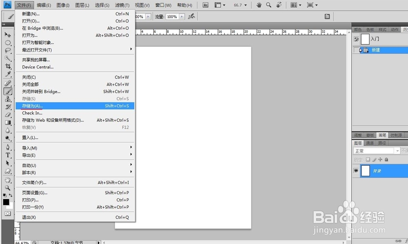Select the Eyedropper tool
This screenshot has height=244, width=408.
click(8, 74)
